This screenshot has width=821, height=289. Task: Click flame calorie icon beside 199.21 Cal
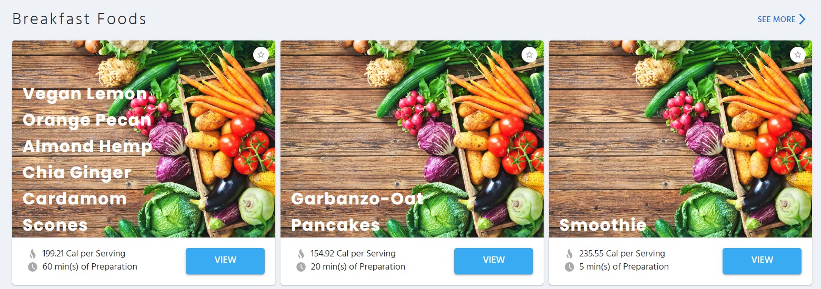coord(33,254)
